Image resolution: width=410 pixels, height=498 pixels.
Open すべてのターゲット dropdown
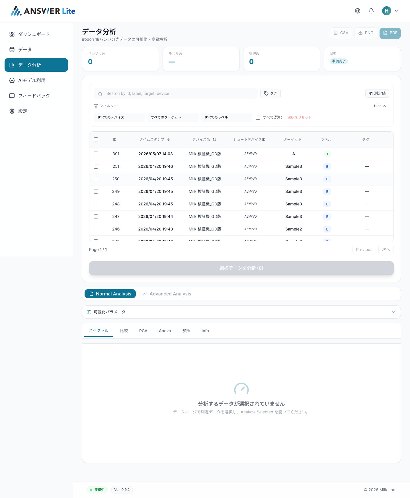[173, 117]
